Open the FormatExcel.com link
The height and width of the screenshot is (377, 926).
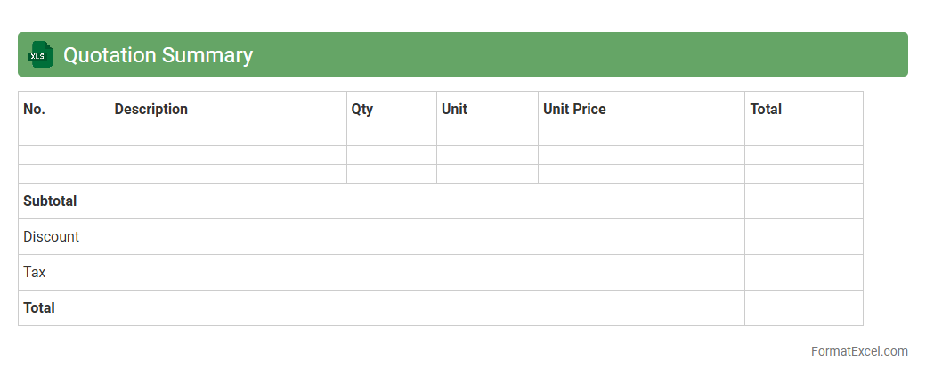tap(859, 351)
